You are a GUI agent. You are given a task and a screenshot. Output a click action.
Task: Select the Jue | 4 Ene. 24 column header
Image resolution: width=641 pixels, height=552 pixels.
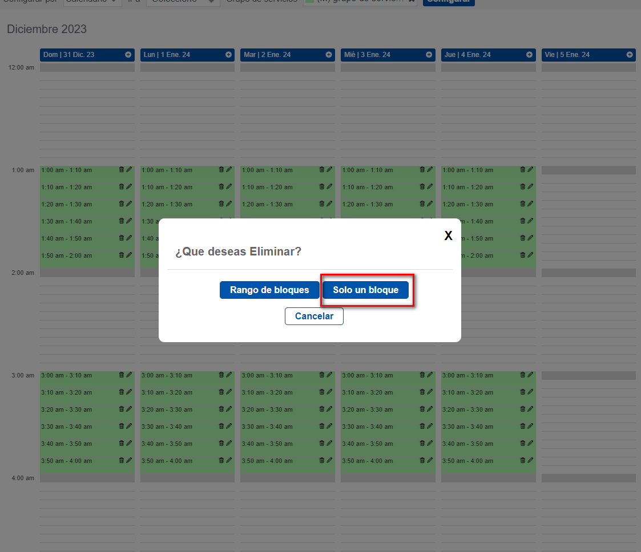pyautogui.click(x=489, y=55)
